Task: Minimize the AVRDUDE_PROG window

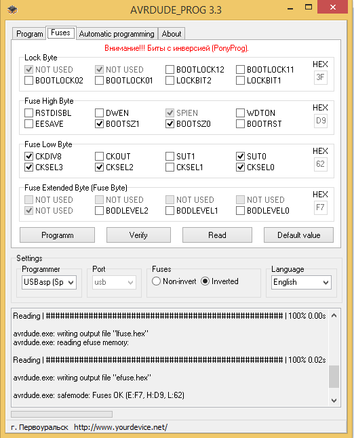Action: coord(290,9)
